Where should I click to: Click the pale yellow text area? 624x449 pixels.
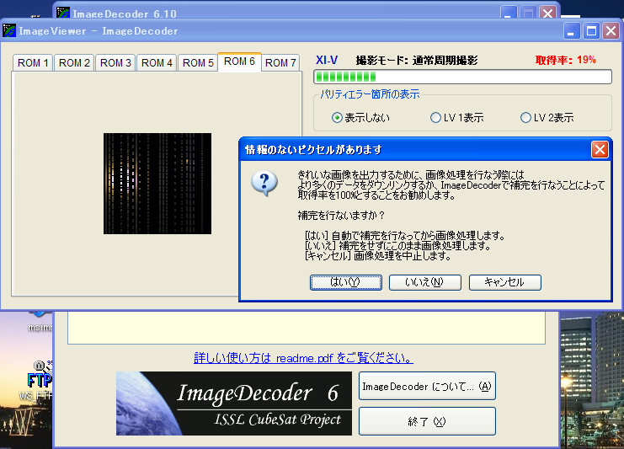(x=307, y=328)
